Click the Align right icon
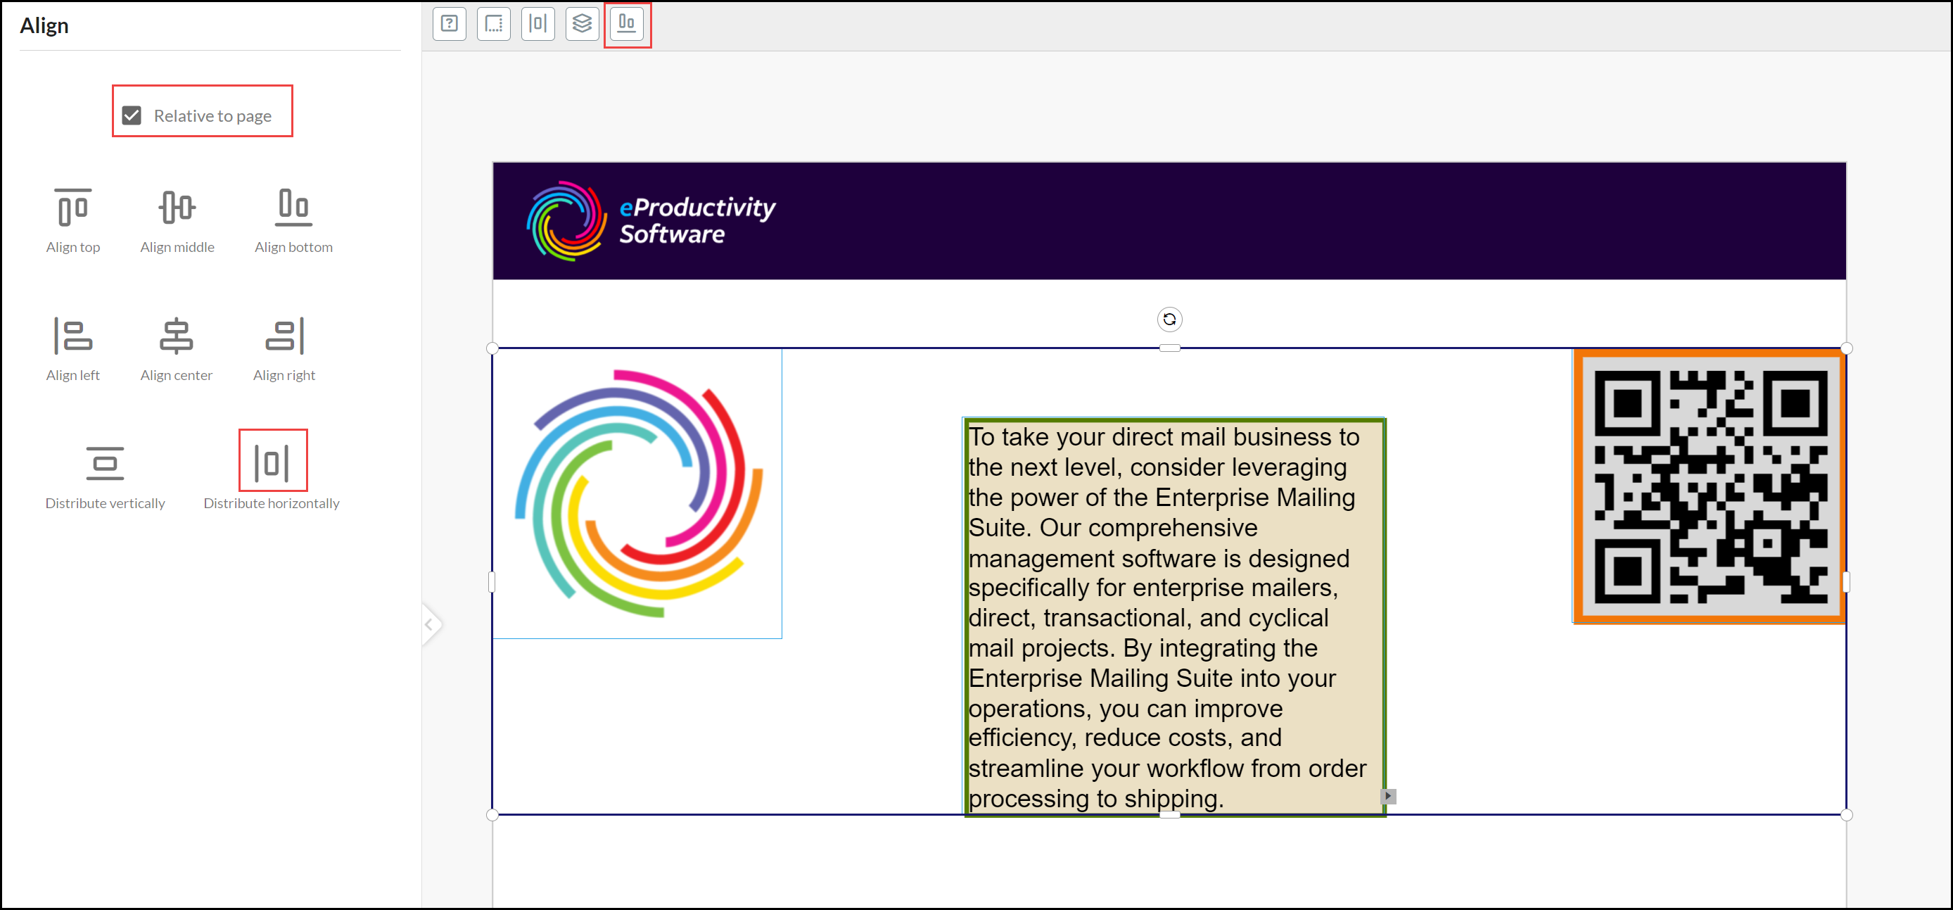Screen dimensions: 1953x910 pos(284,335)
